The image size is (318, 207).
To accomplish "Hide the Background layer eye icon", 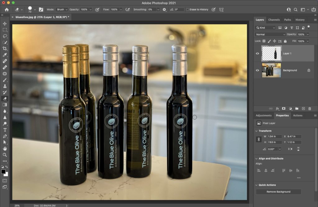I will click(257, 70).
